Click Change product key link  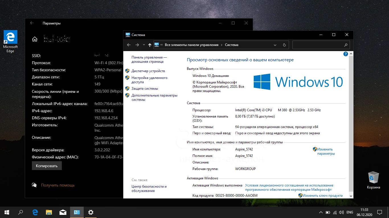(322, 196)
